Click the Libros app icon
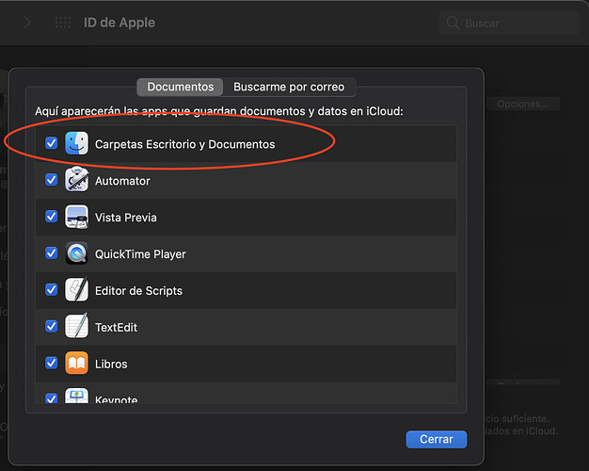Viewport: 589px width, 471px height. pyautogui.click(x=76, y=363)
